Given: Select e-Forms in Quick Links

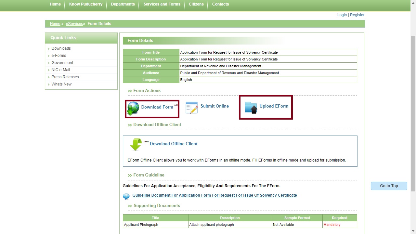Looking at the screenshot, I should (x=58, y=55).
